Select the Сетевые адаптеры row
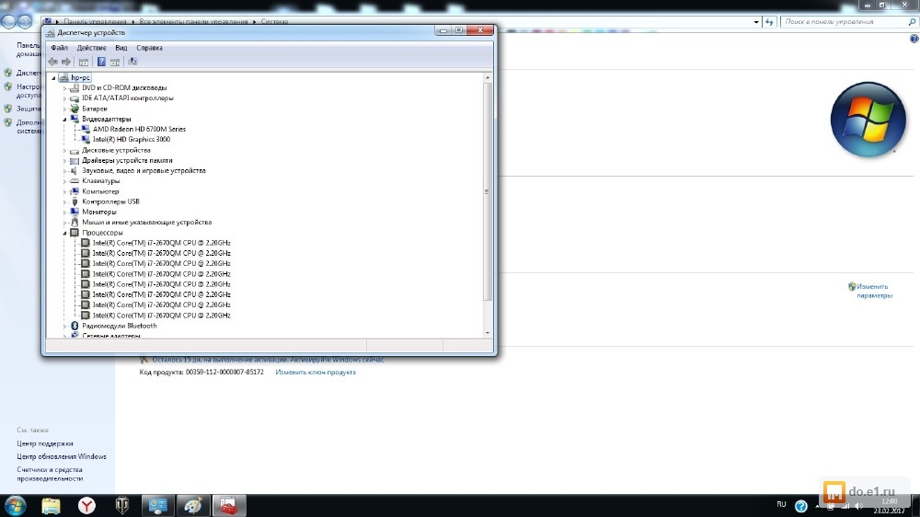 click(111, 336)
